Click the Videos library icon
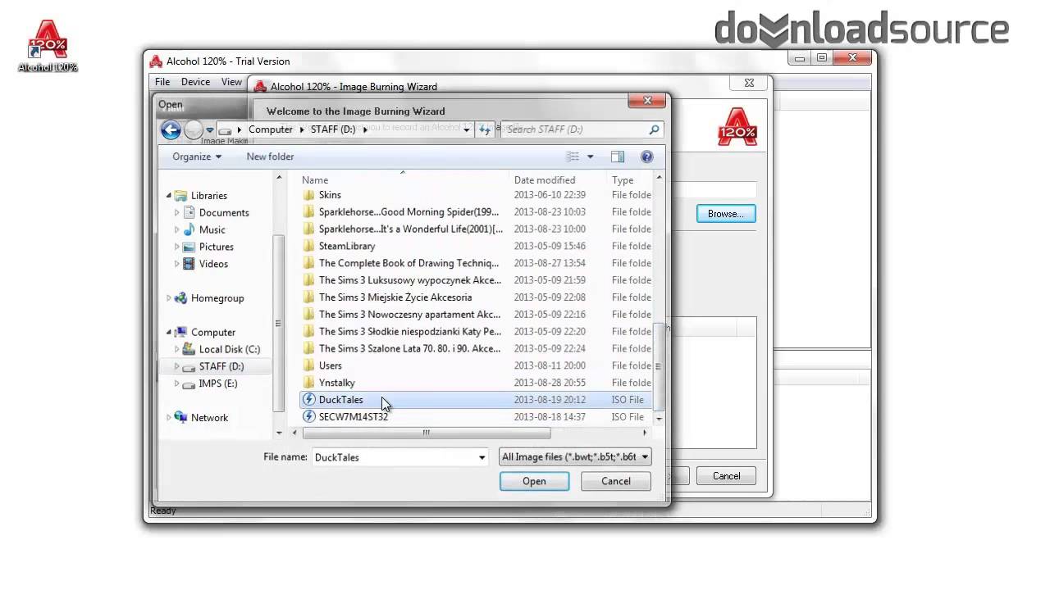Screen dimensions: 1050x590 189,264
